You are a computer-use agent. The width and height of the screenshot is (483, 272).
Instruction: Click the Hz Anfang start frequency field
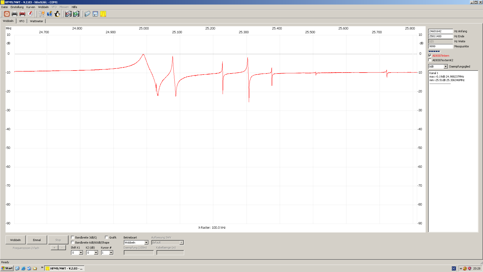click(440, 31)
